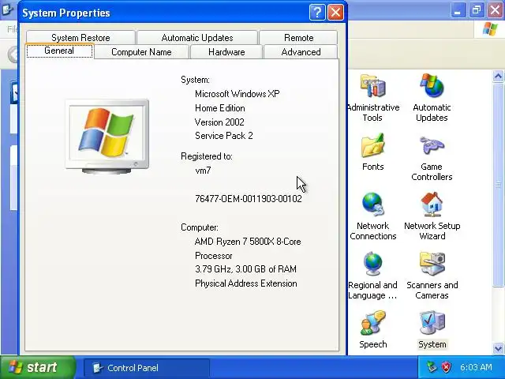Click the 'Home Edition' text
The height and width of the screenshot is (379, 505).
[220, 108]
